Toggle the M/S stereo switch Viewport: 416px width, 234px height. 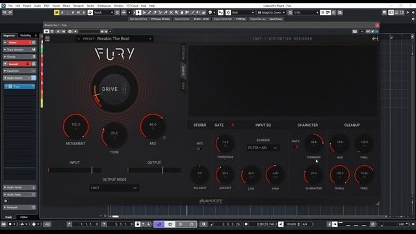click(199, 149)
